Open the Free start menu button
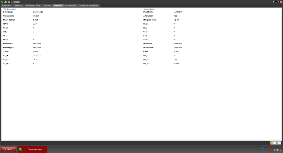 coord(8,149)
